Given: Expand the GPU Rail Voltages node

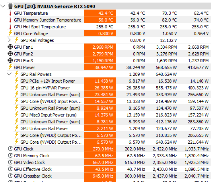Looking at the screenshot, I should pyautogui.click(x=9, y=40).
